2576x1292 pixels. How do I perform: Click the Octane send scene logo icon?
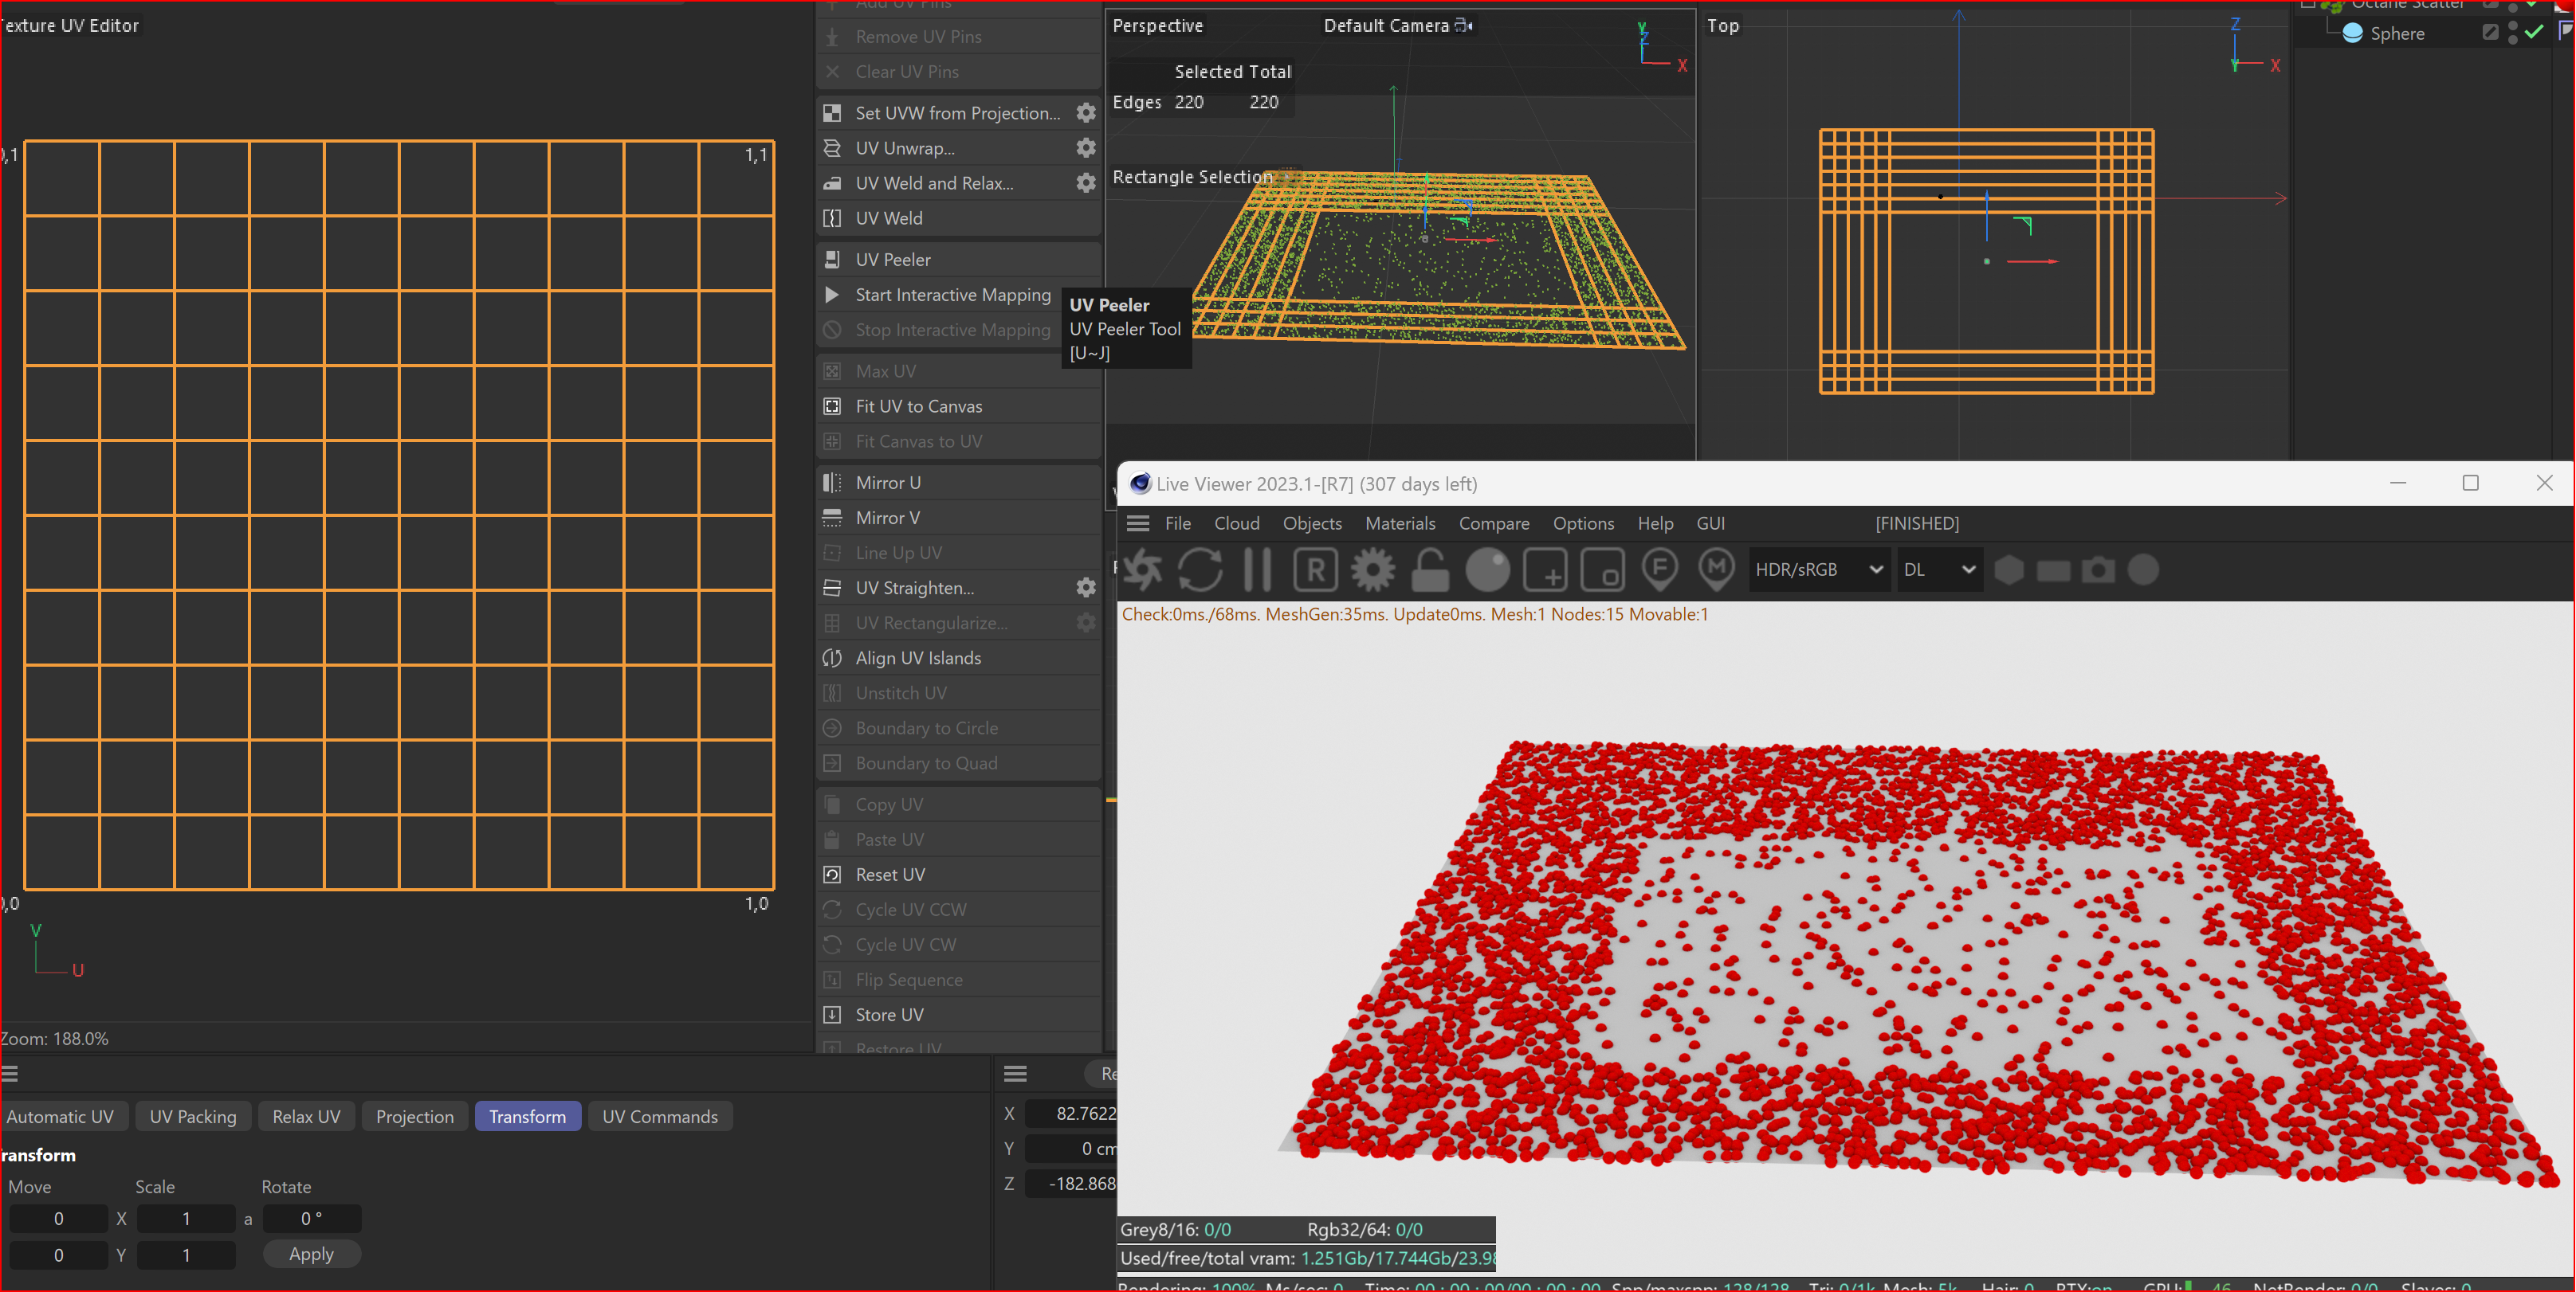point(1142,570)
